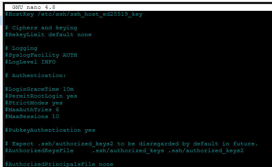The height and width of the screenshot is (167, 272).
Task: Click the '# Ciphers and keying' comment
Action: pos(41,28)
